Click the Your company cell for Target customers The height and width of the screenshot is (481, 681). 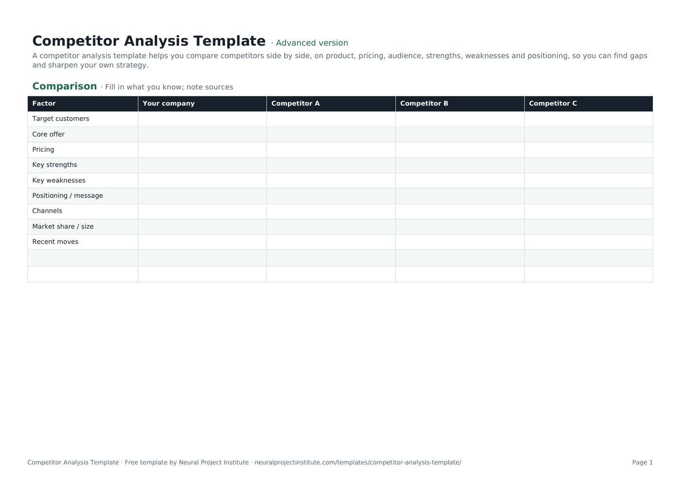202,119
